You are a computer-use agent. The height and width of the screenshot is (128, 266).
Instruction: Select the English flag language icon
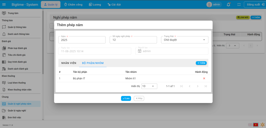[x=250, y=125]
